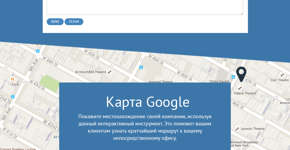The height and width of the screenshot is (150, 290).
Task: Click the Cort Theatre masks icon
Action: (282, 75)
